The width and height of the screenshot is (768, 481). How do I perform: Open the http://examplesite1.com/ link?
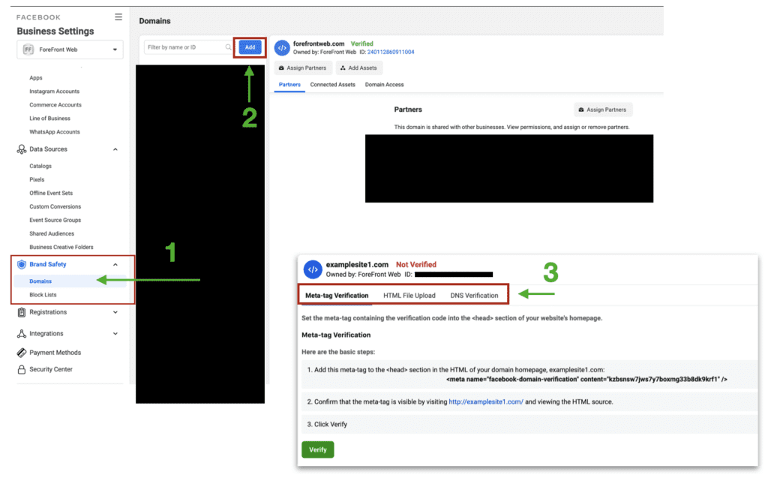[x=486, y=401]
